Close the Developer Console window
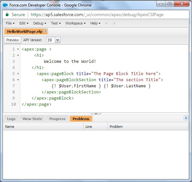Image resolution: width=192 pixels, height=182 pixels. (182, 4)
